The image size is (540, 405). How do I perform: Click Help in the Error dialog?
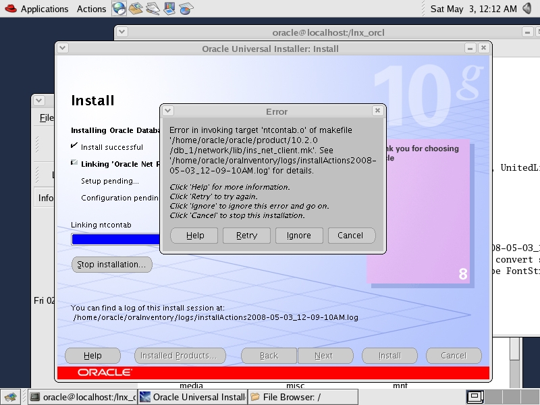pyautogui.click(x=195, y=236)
